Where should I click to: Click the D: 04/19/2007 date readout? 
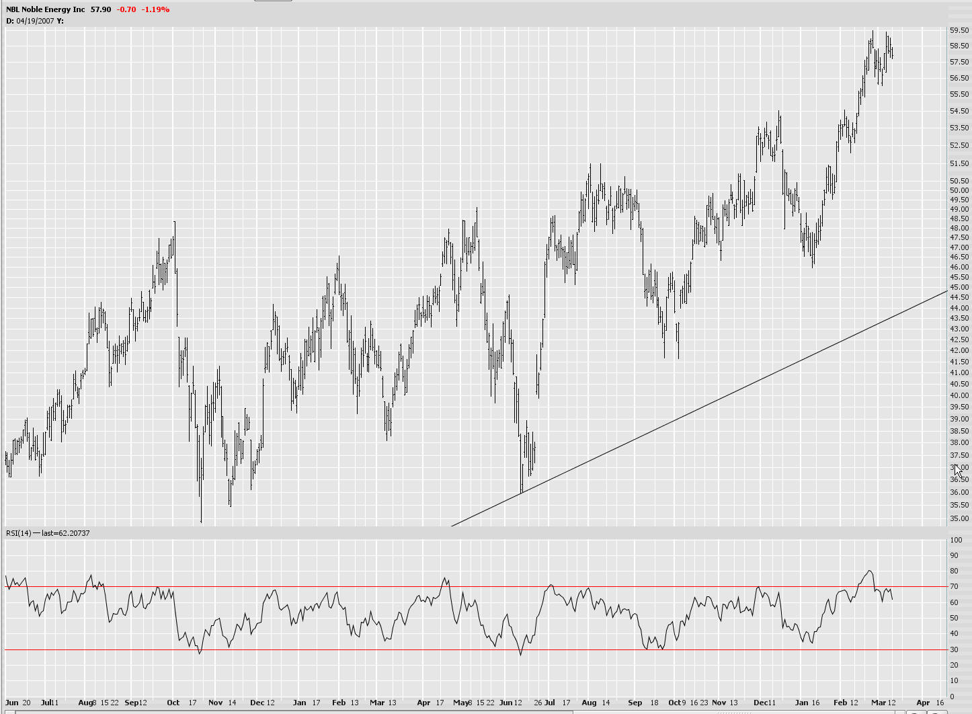[x=30, y=21]
